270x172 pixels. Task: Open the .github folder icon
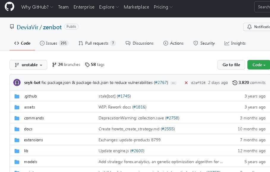pyautogui.click(x=17, y=96)
